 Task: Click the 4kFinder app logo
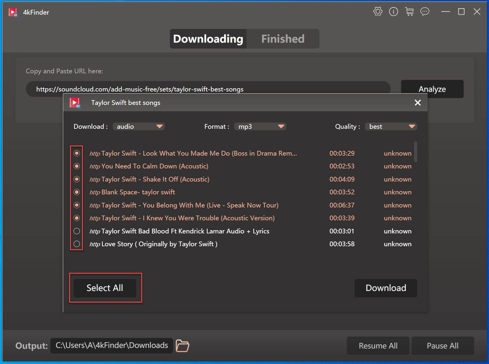(x=13, y=12)
